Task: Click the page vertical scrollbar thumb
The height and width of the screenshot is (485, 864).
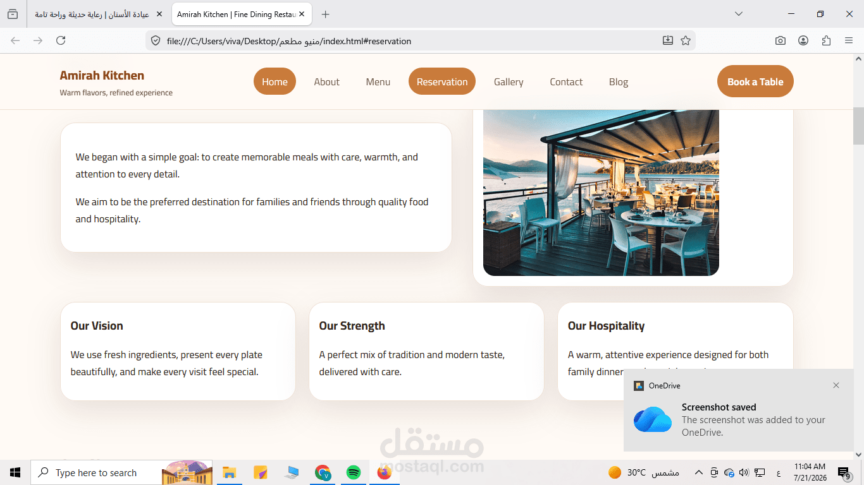Action: (858, 126)
